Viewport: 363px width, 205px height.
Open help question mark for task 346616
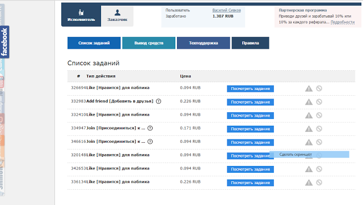point(150,142)
